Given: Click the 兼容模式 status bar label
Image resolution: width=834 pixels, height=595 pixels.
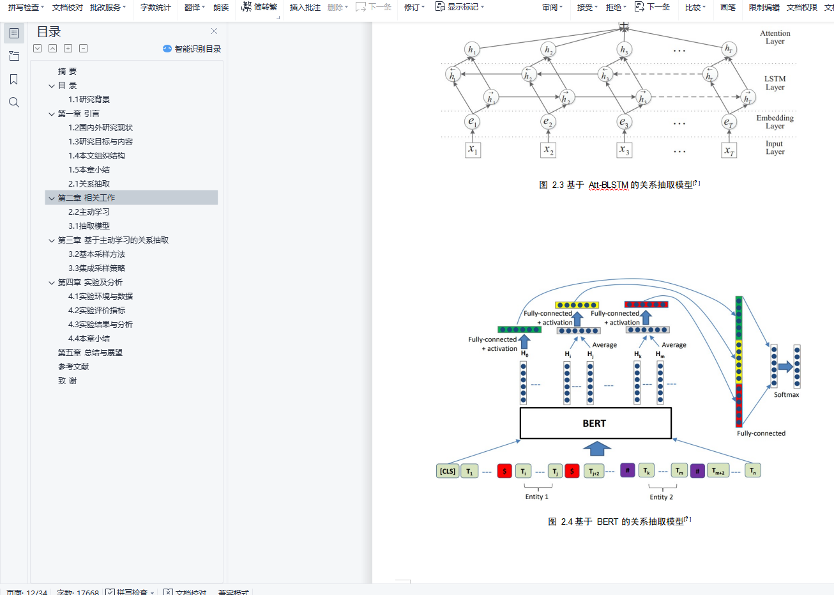Looking at the screenshot, I should pyautogui.click(x=233, y=592).
